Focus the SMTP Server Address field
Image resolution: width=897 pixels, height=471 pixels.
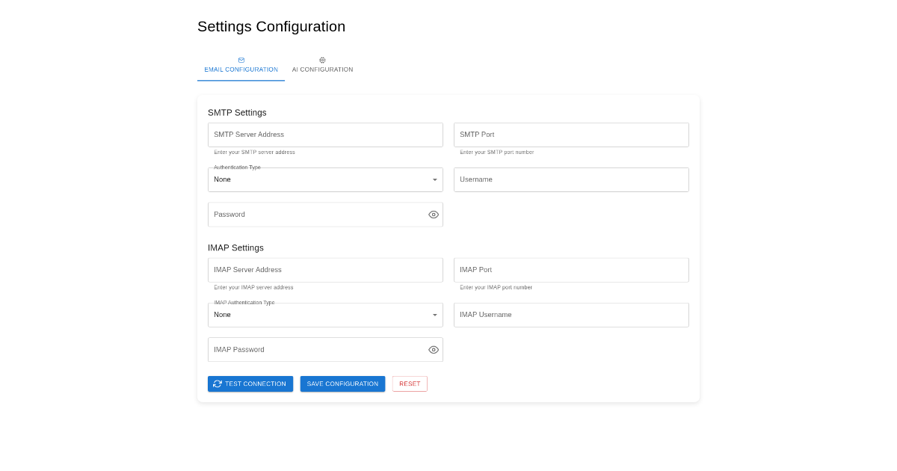[x=325, y=135]
